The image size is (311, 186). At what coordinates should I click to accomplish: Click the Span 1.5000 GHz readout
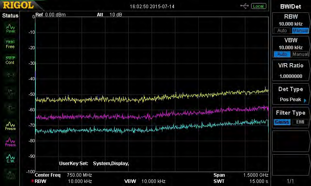241,175
